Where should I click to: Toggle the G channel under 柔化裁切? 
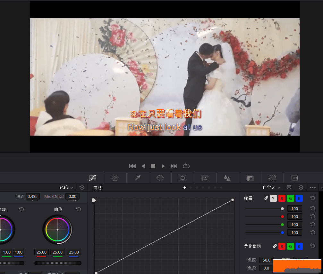click(x=291, y=246)
